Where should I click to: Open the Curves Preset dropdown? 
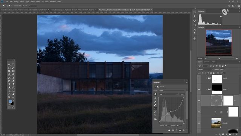point(172,91)
